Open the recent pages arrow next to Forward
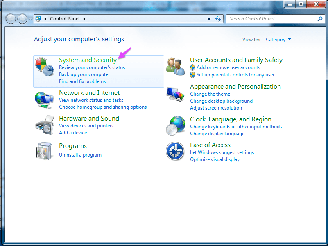The width and height of the screenshot is (328, 246). [30, 19]
